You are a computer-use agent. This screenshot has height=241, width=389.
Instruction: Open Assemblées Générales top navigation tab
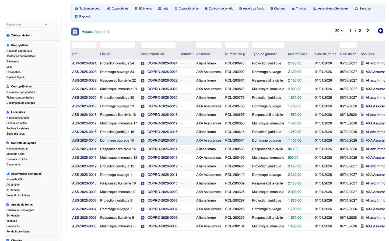click(331, 9)
